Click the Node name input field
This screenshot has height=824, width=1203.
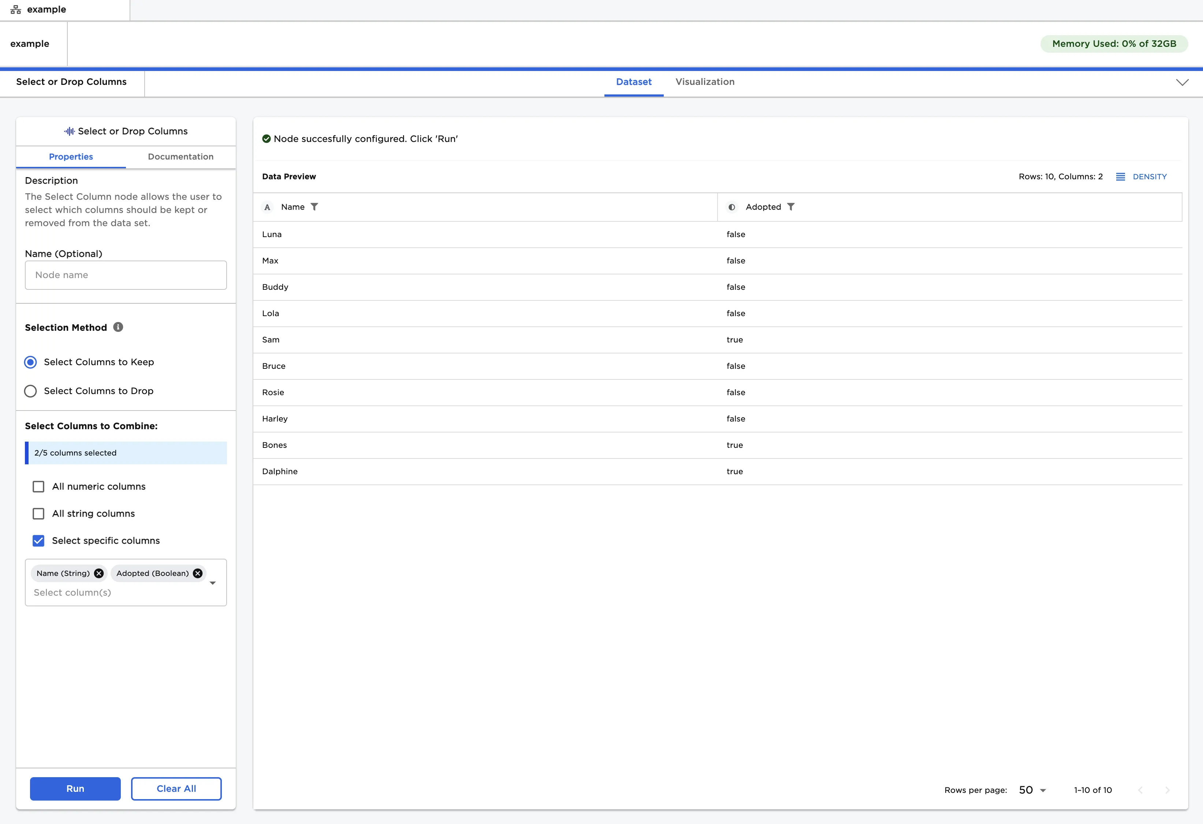(x=125, y=275)
